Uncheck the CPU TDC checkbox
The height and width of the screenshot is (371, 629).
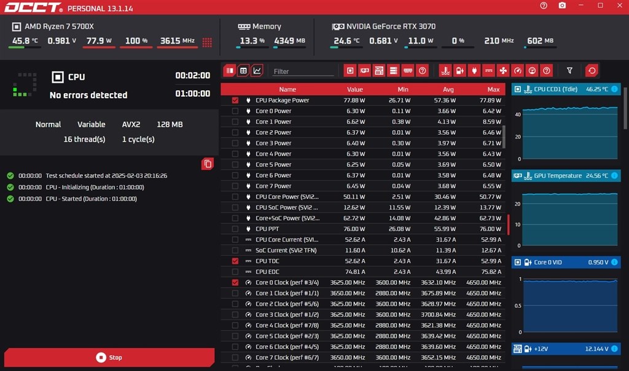click(x=235, y=261)
